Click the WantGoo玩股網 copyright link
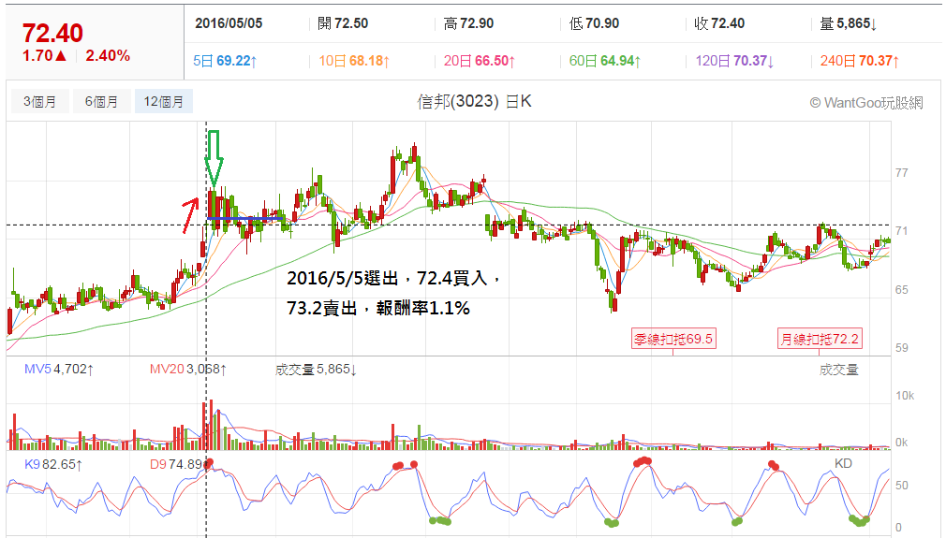Screen dimensions: 946x538 [865, 102]
